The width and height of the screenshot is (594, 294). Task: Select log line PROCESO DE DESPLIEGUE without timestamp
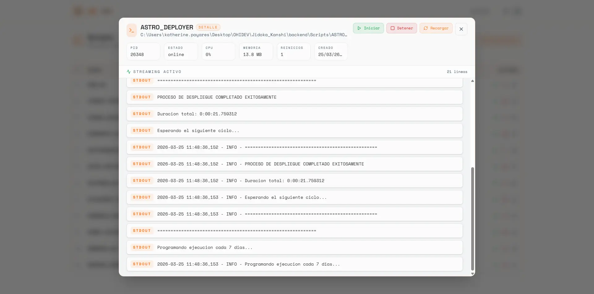tap(295, 97)
